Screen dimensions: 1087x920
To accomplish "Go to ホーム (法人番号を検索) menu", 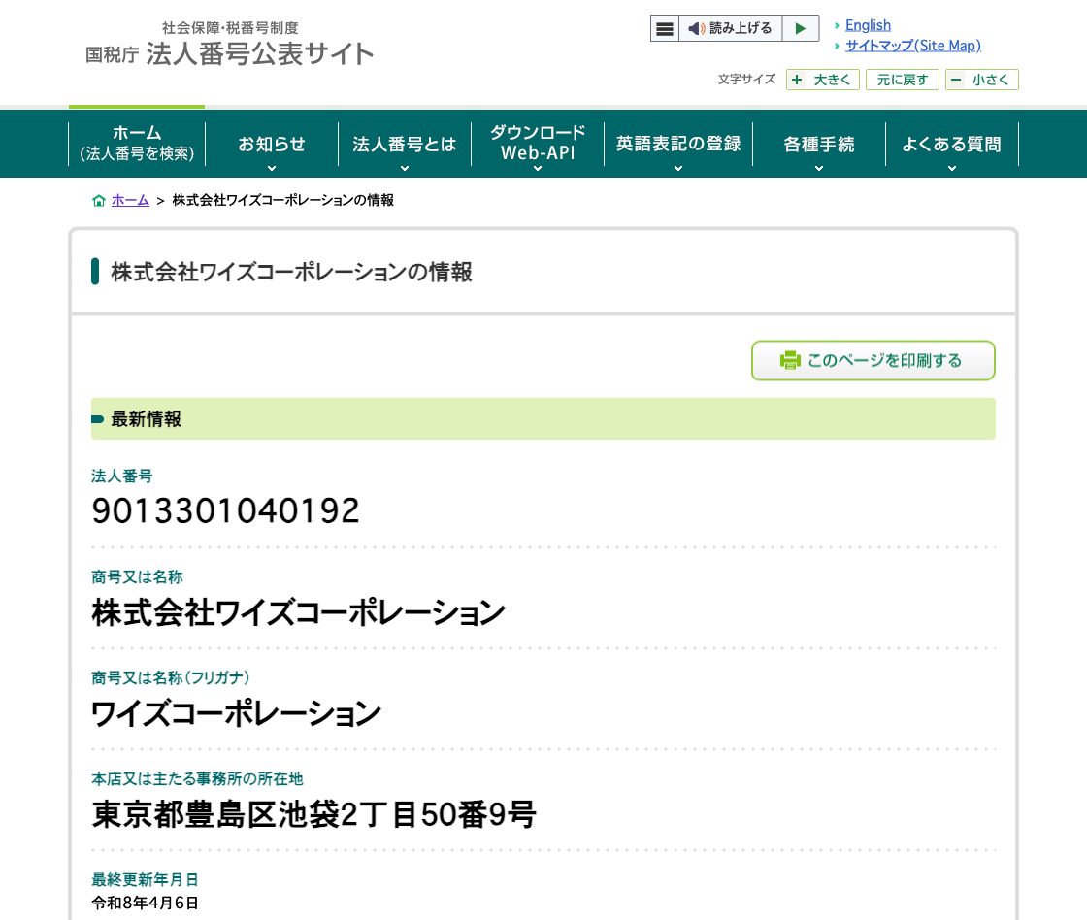I will [x=137, y=144].
